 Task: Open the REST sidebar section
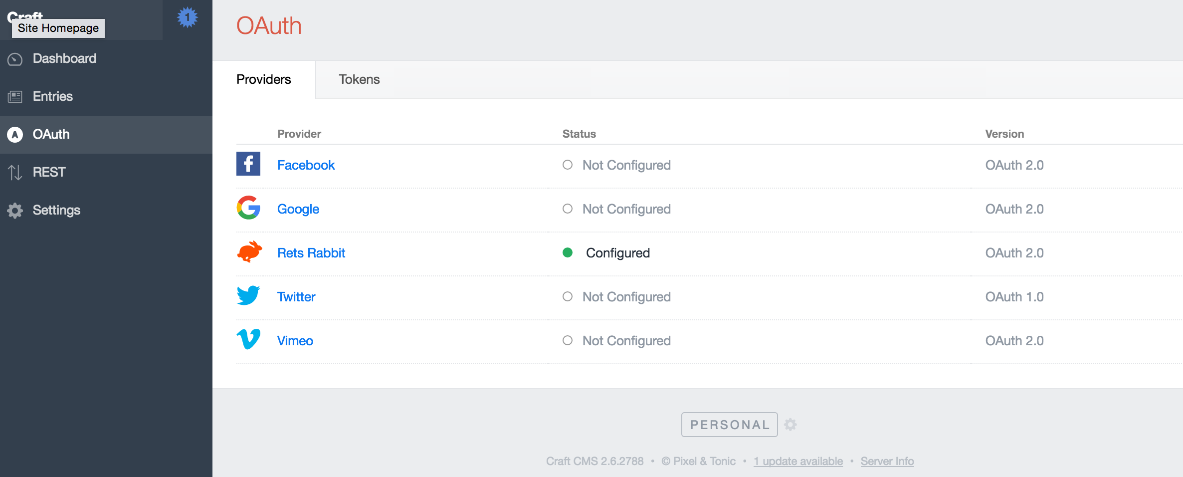pyautogui.click(x=106, y=173)
